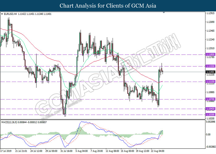Click the MACD scale value -0.002882
Viewport: 216px width, 154px height.
tap(211, 147)
